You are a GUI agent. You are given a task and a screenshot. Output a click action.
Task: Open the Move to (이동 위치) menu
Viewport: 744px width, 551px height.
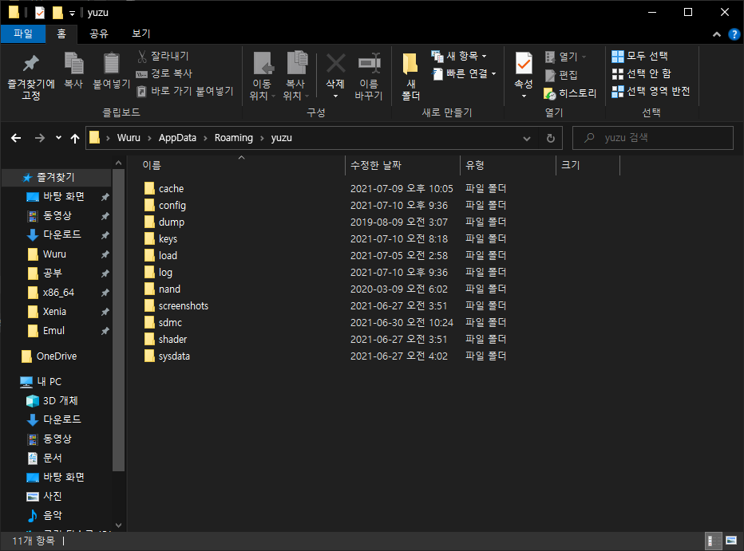(263, 76)
